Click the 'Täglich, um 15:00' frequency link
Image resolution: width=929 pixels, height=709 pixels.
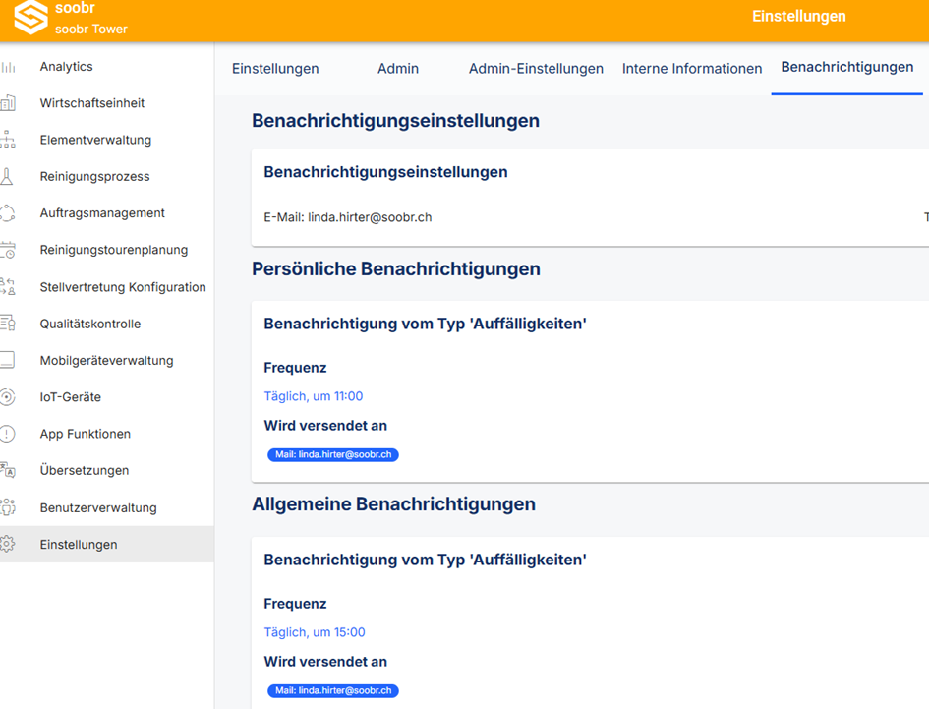pos(315,632)
